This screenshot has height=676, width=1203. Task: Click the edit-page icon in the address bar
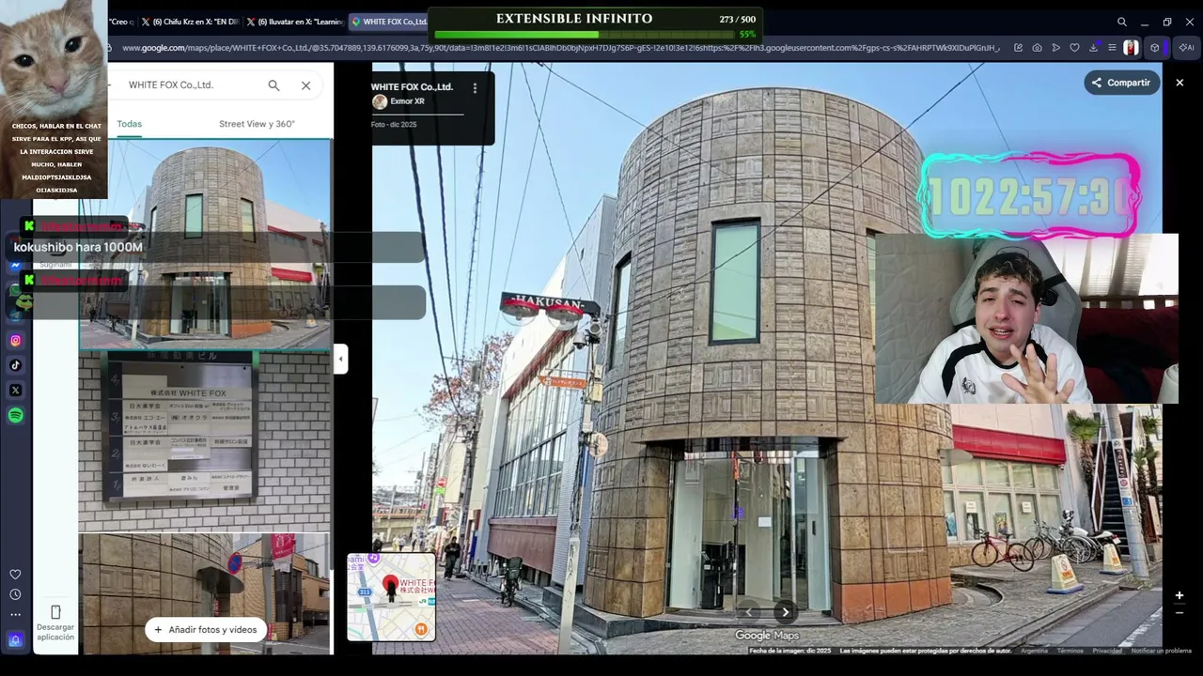(1018, 48)
